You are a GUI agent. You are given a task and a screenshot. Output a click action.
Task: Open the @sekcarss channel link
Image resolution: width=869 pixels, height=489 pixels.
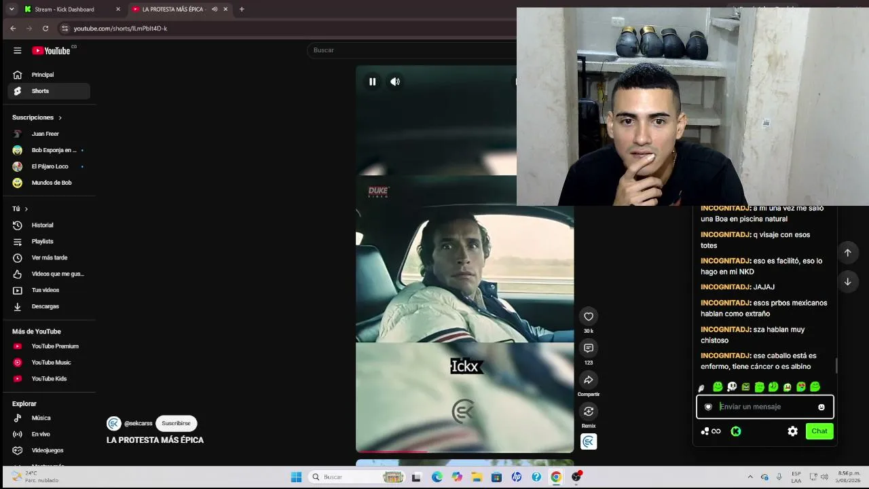coord(138,423)
